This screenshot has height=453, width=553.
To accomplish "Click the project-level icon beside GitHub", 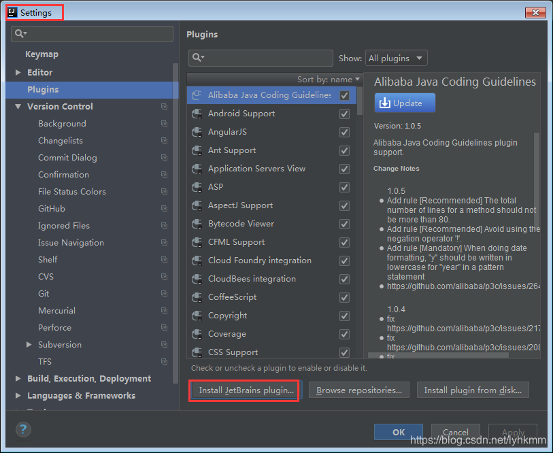I will [x=164, y=209].
